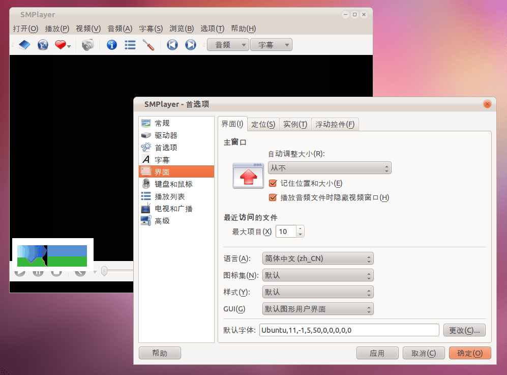This screenshot has width=507, height=375.
Task: Toggle 播放音频文件时隐藏视频窗口 checkbox
Action: coord(273,197)
